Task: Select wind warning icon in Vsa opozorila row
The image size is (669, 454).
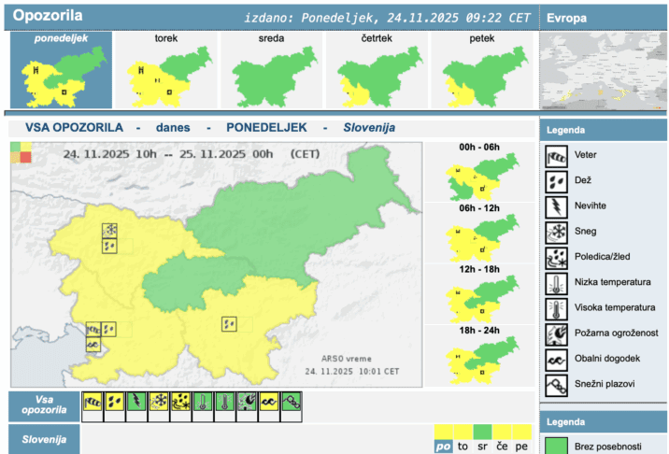Action: coord(93,402)
